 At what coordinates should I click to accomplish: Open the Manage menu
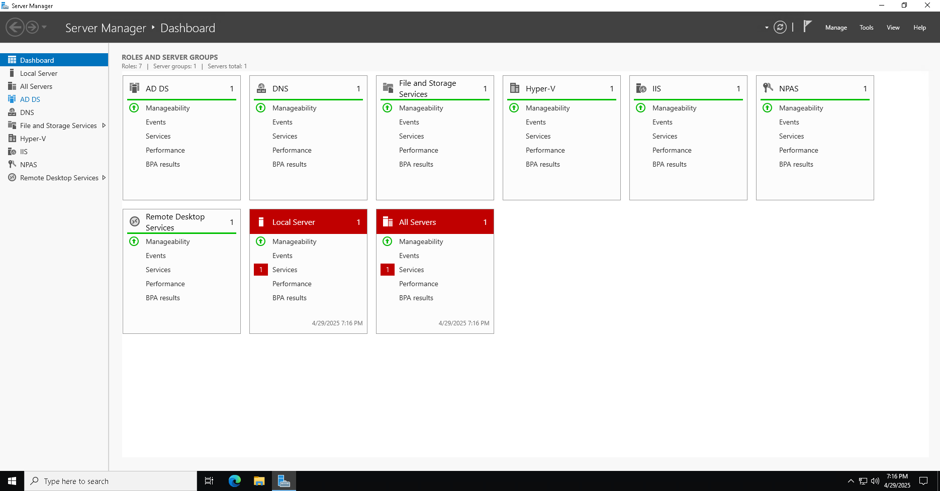[836, 28]
